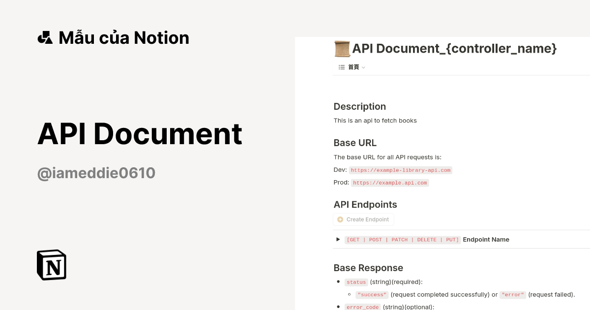Open the 首頁 view dropdown chevron
The height and width of the screenshot is (310, 590).
click(363, 67)
